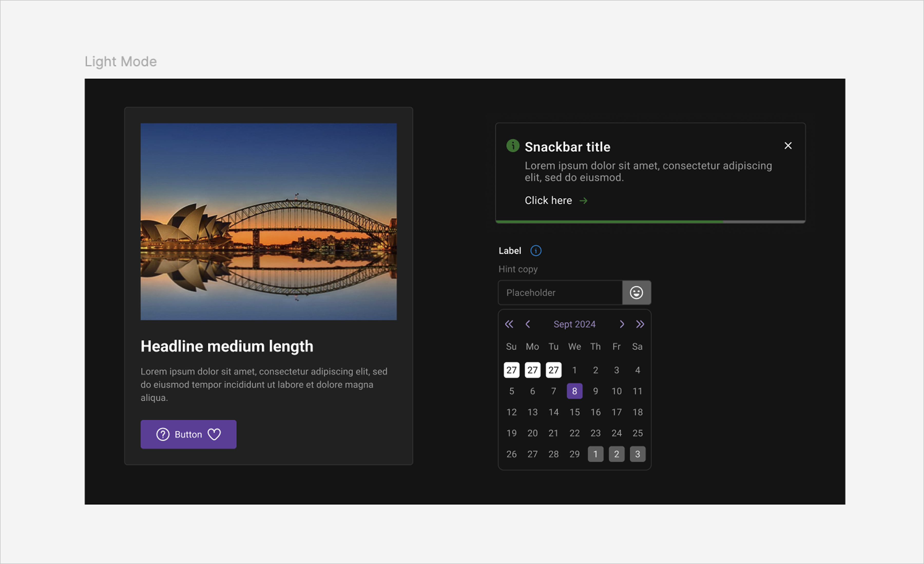The image size is (924, 564).
Task: Jump back a year with double-left chevron
Action: [x=509, y=324]
